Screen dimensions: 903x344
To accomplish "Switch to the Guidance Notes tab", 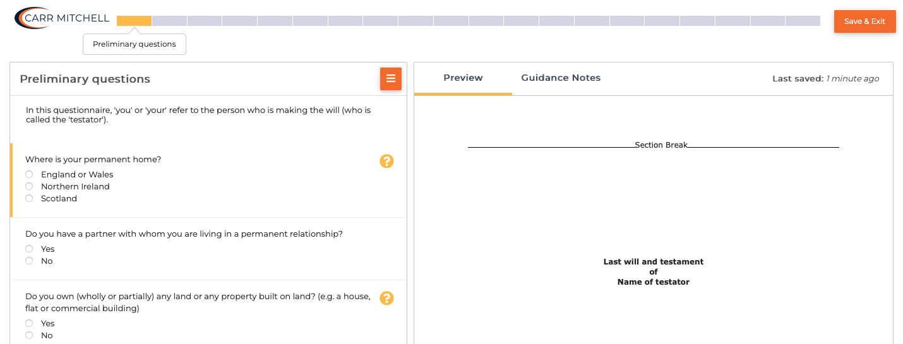I will 561,78.
